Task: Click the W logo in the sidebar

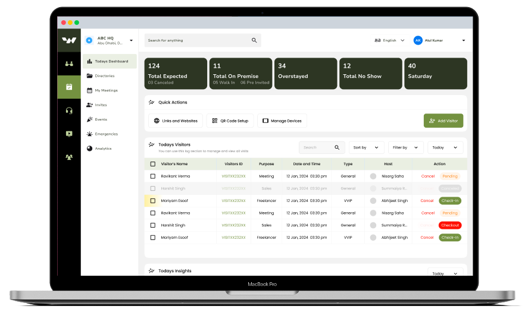Action: (x=69, y=40)
